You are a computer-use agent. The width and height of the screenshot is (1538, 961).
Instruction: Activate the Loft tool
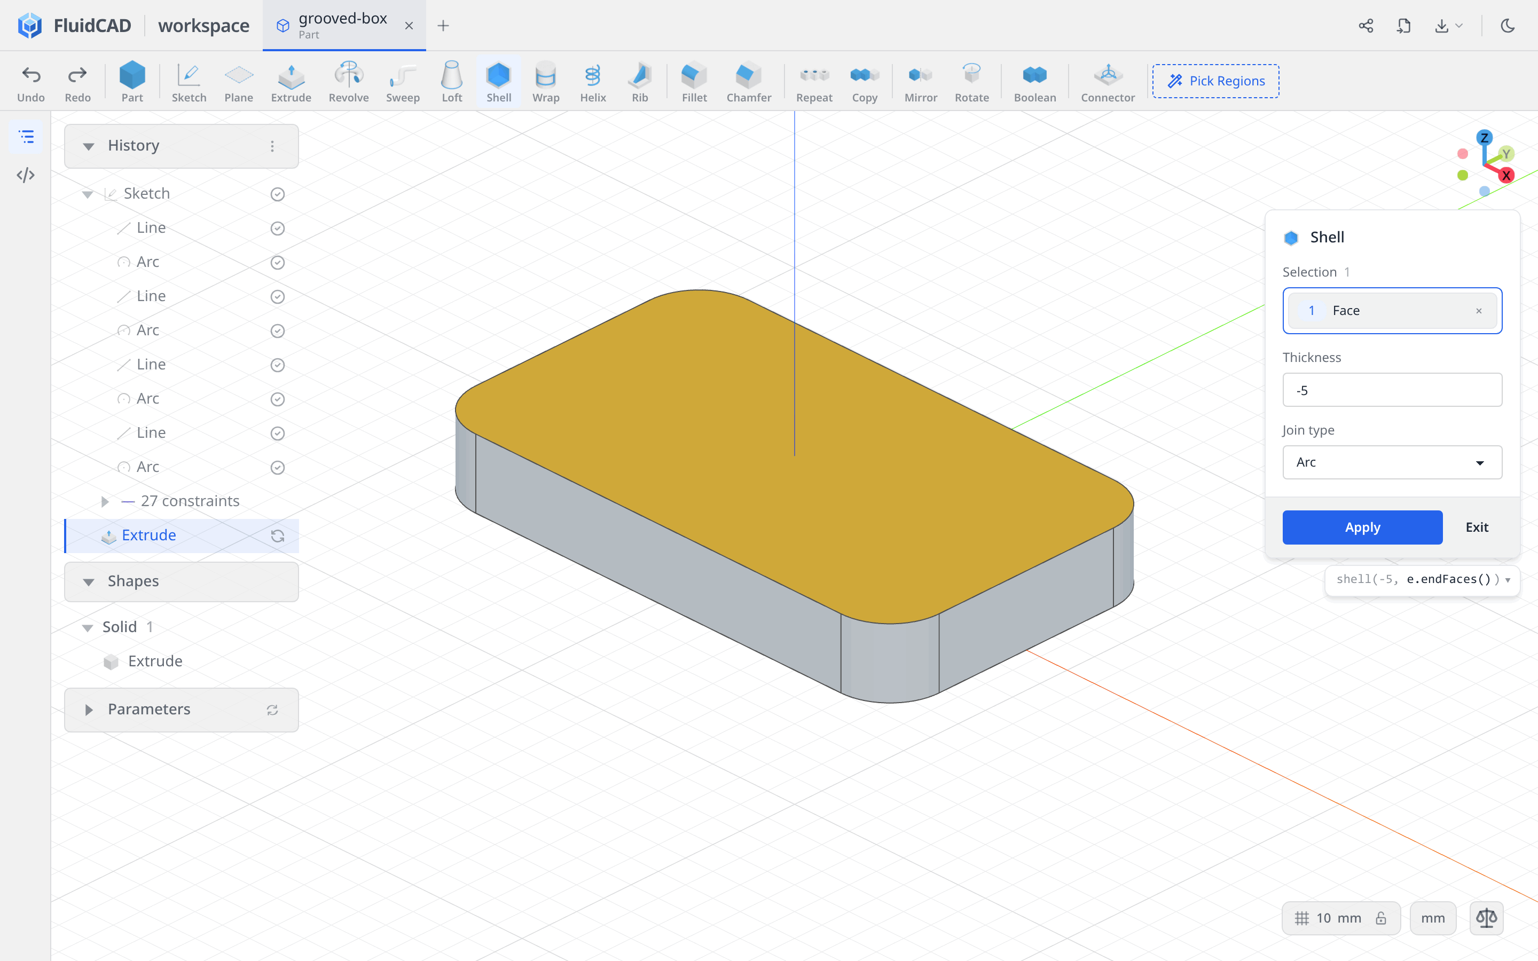coord(452,82)
